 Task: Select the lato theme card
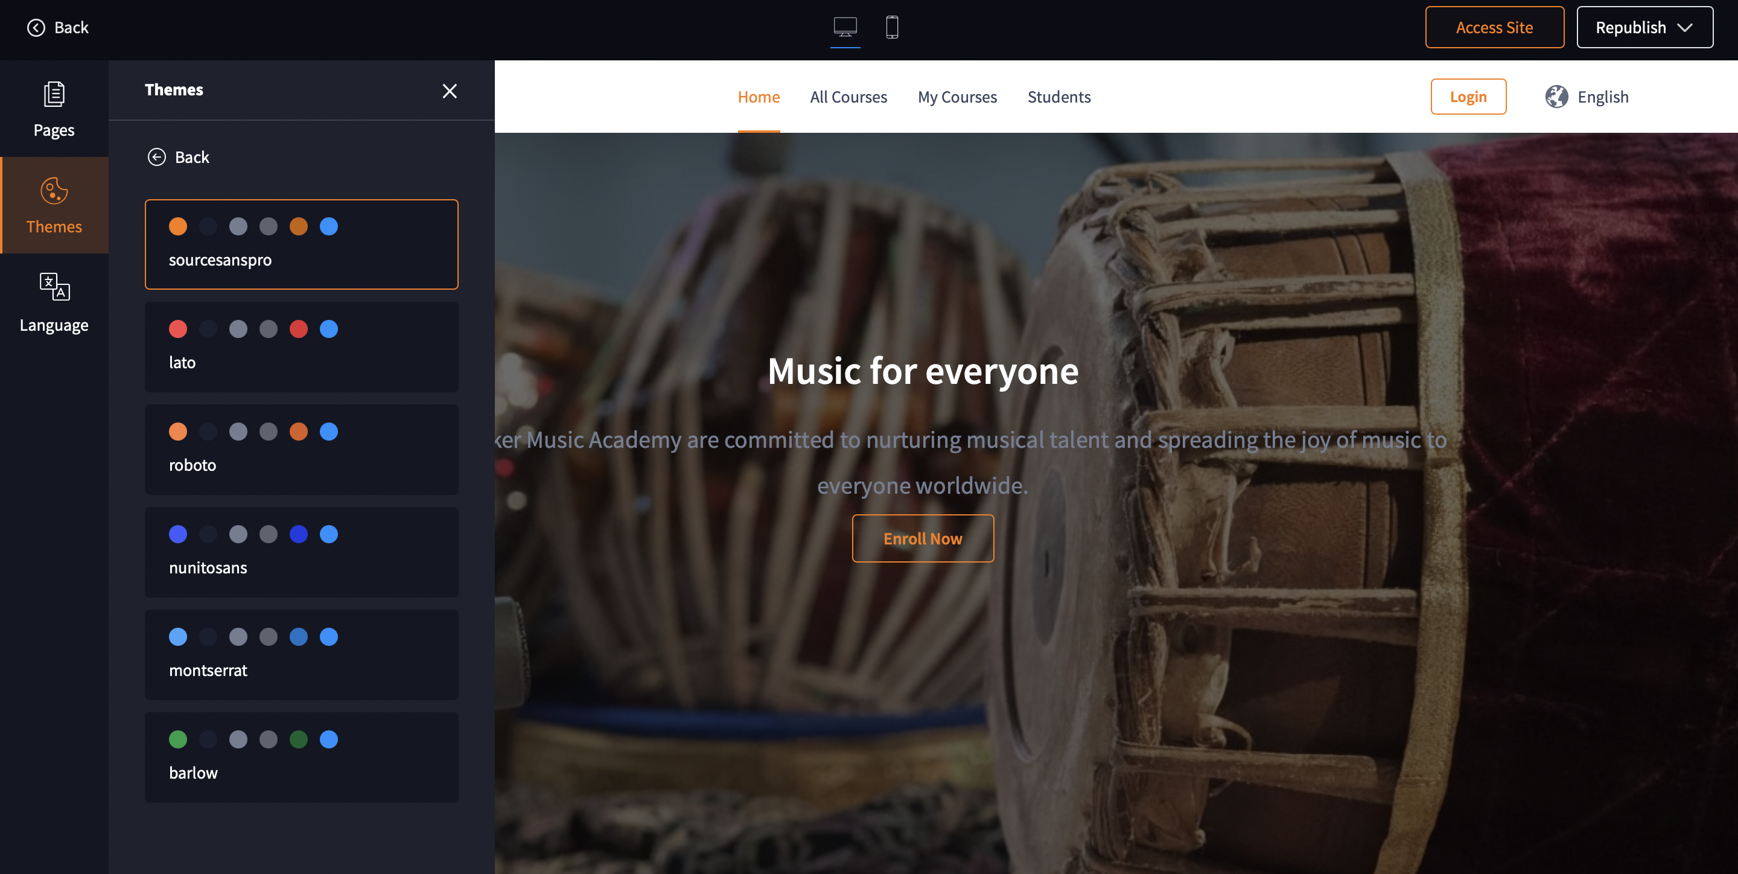(301, 346)
